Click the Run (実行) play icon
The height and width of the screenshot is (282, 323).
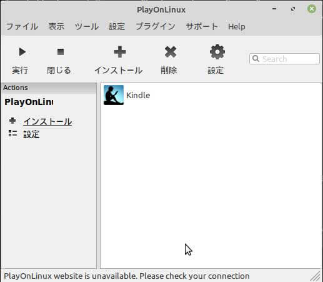[22, 52]
